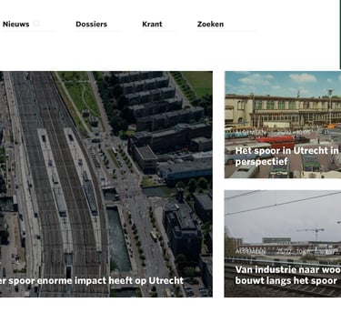
Task: Open the Nieuws menu
Action: (16, 25)
